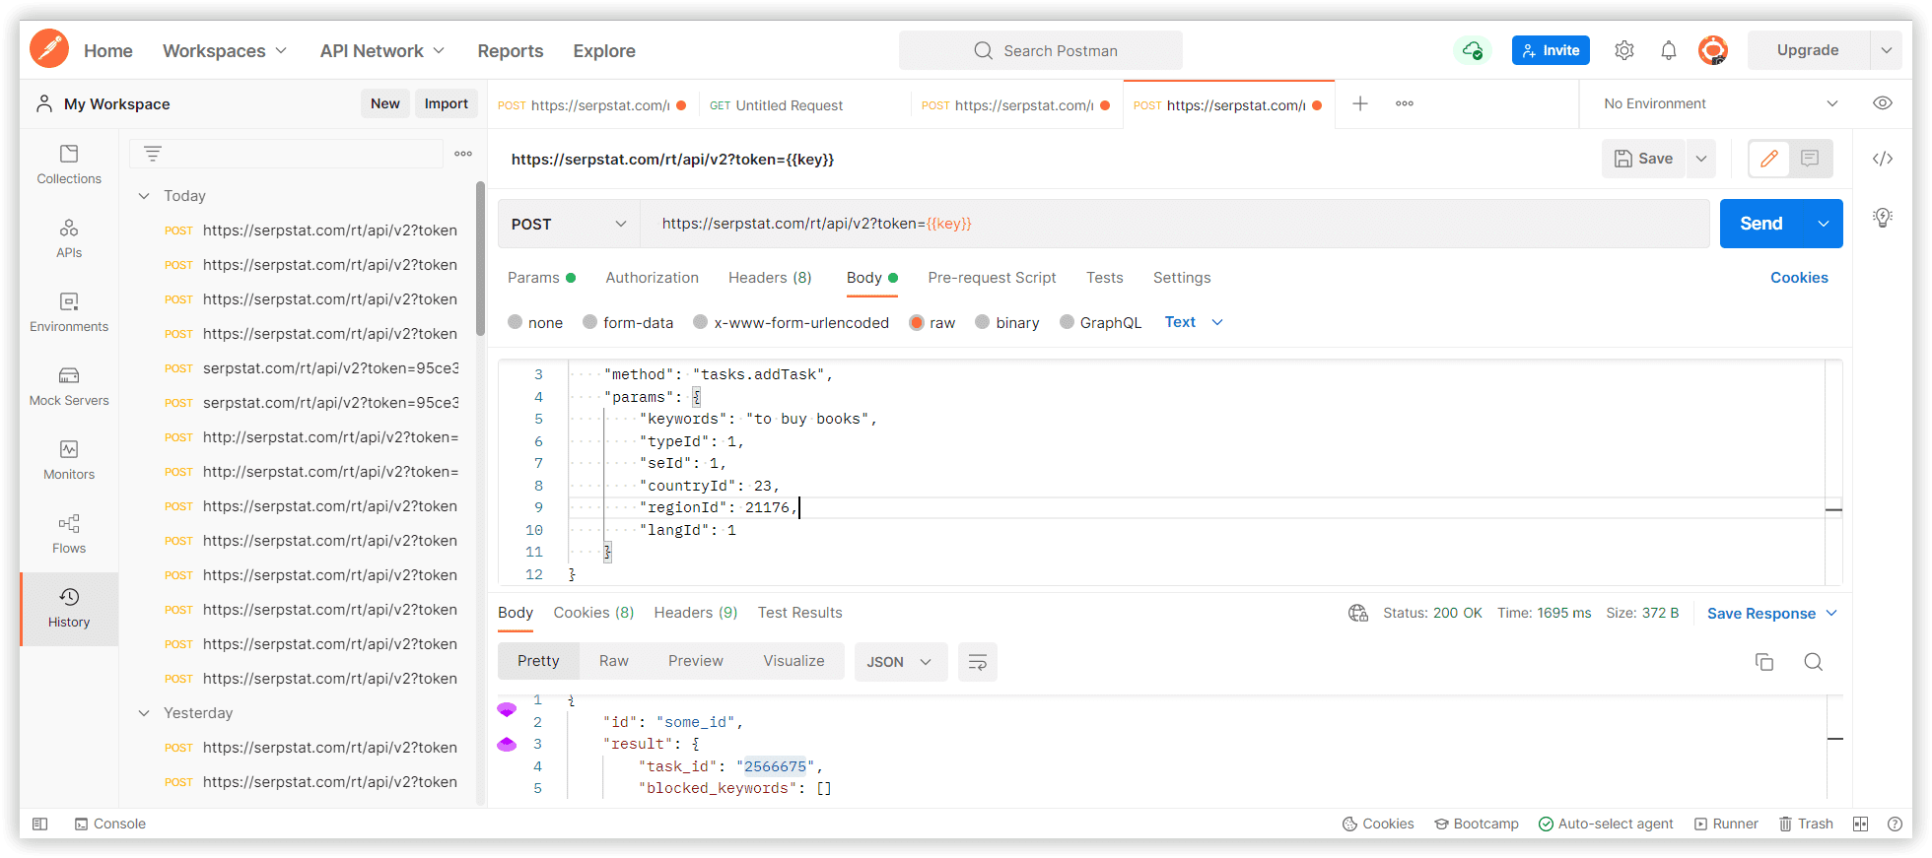Open No Environment selector
The height and width of the screenshot is (858, 1932).
pyautogui.click(x=1720, y=103)
